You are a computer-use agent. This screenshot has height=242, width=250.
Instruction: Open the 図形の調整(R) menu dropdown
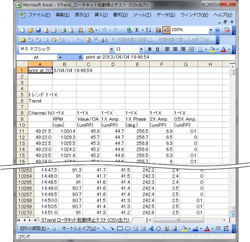click(x=34, y=229)
